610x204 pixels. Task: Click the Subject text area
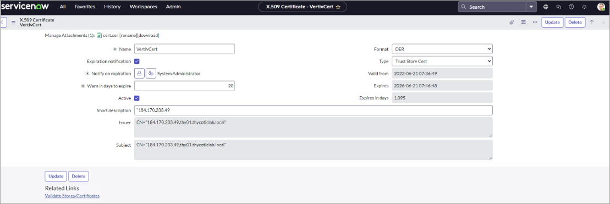[313, 150]
